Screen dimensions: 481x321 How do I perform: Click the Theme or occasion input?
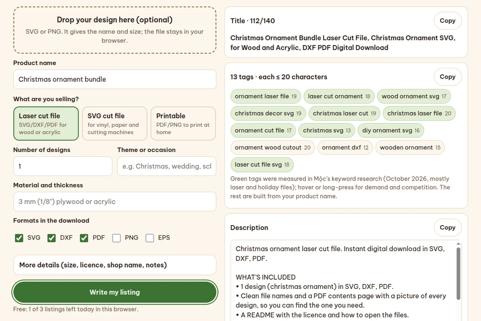click(x=167, y=166)
